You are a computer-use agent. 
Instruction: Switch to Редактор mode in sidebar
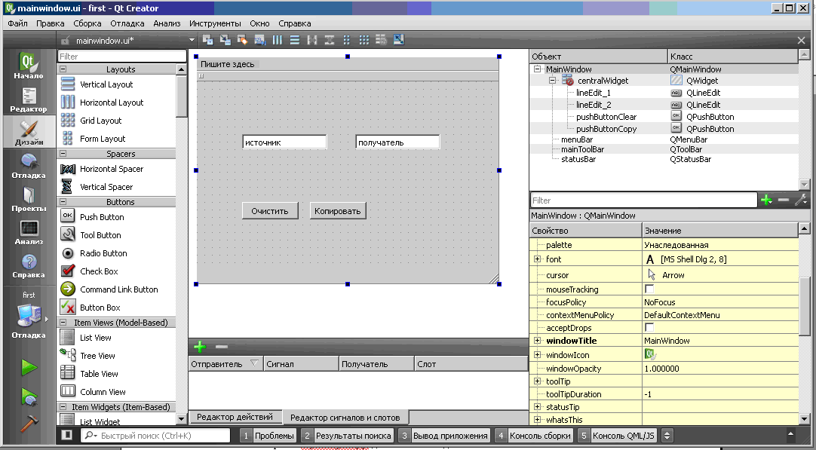[x=29, y=99]
